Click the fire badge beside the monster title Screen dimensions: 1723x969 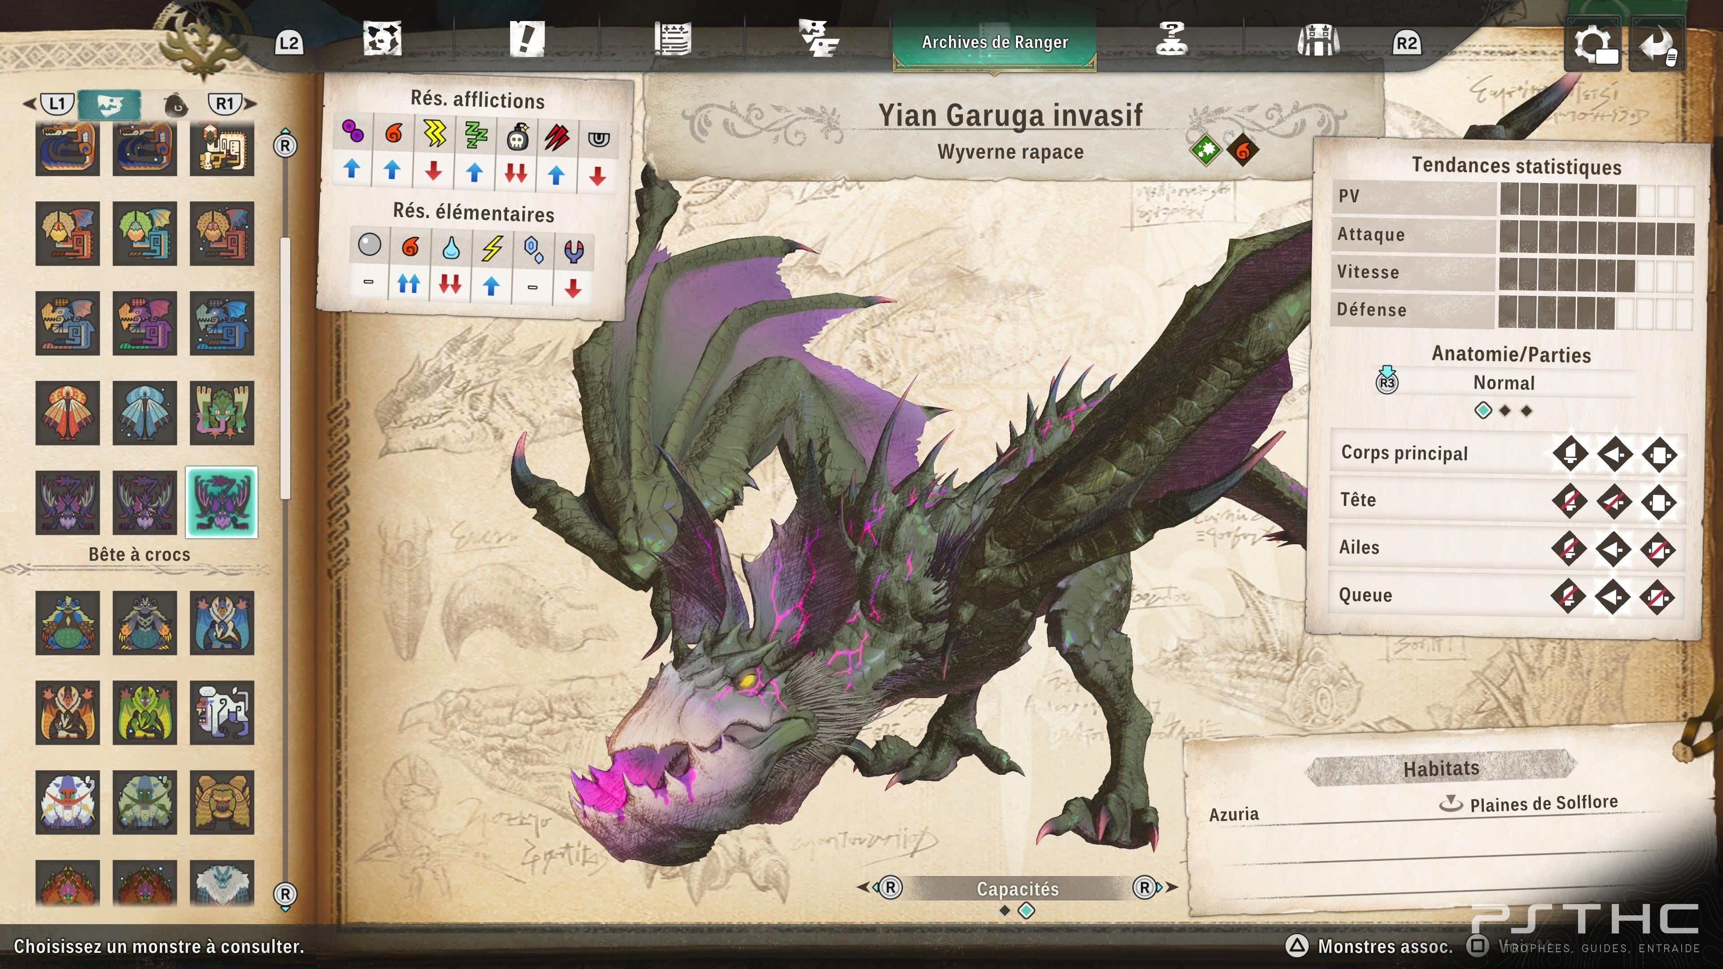click(1242, 150)
